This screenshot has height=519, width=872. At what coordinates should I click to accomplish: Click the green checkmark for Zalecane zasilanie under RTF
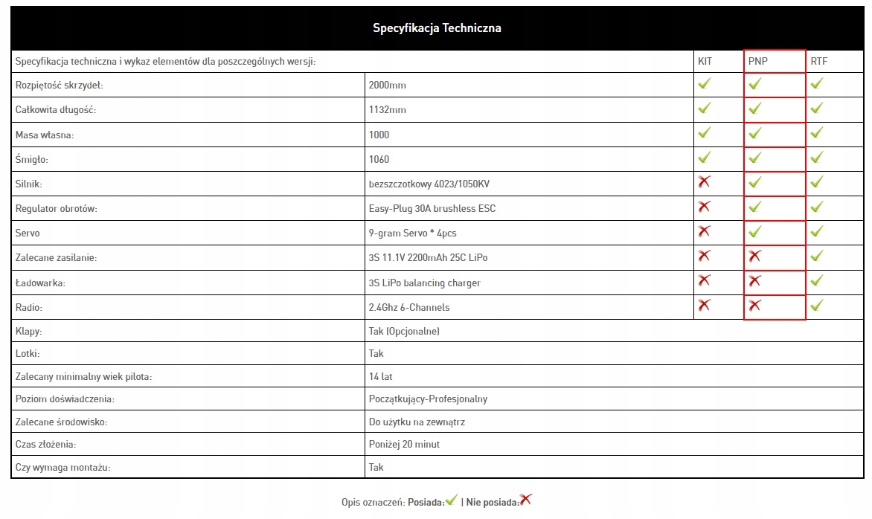tap(816, 257)
